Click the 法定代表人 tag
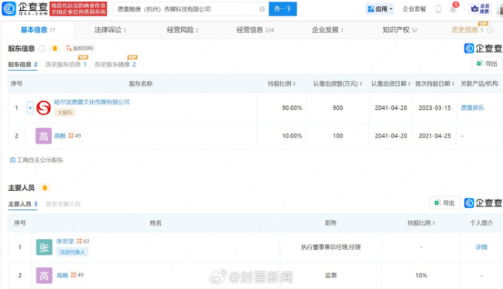Screen dimensions: 503x289 tap(72, 252)
